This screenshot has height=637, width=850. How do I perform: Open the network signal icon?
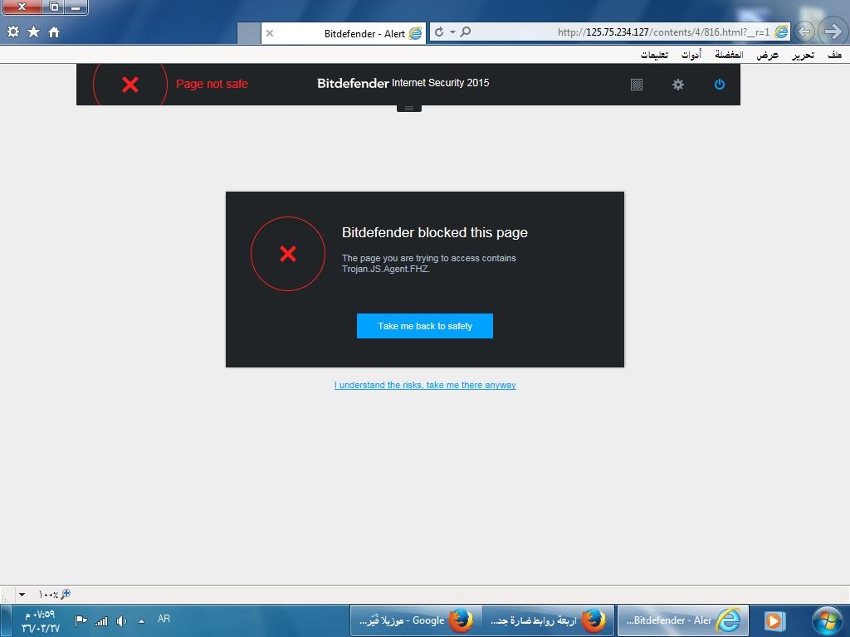tap(101, 620)
